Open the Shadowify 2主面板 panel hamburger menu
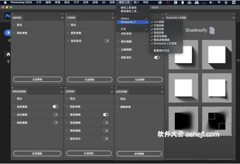 pyautogui.click(x=234, y=18)
